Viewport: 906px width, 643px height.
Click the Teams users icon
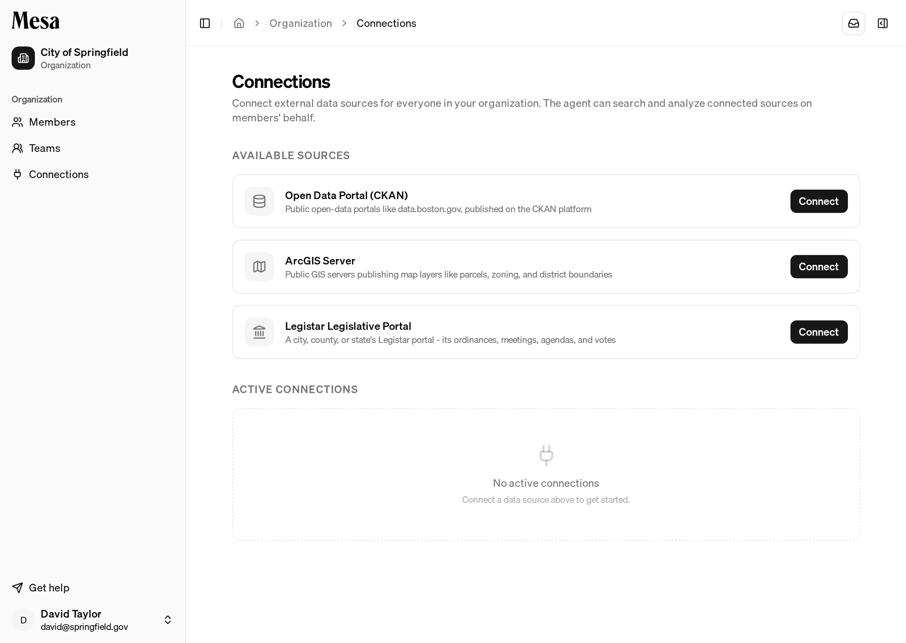coord(17,148)
